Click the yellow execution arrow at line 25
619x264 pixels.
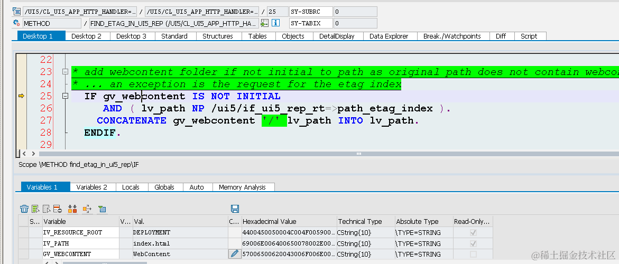point(21,96)
